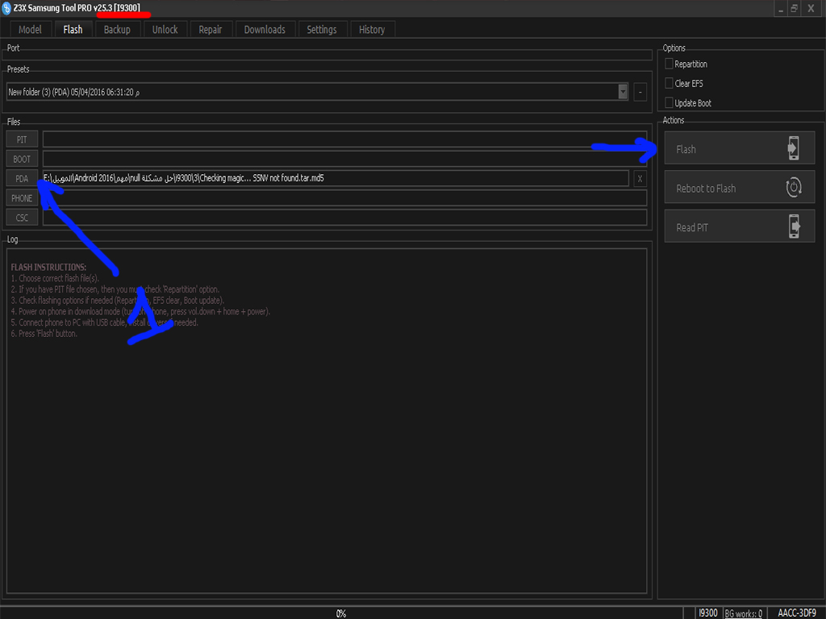Switch to the Downloads tab

tap(265, 30)
